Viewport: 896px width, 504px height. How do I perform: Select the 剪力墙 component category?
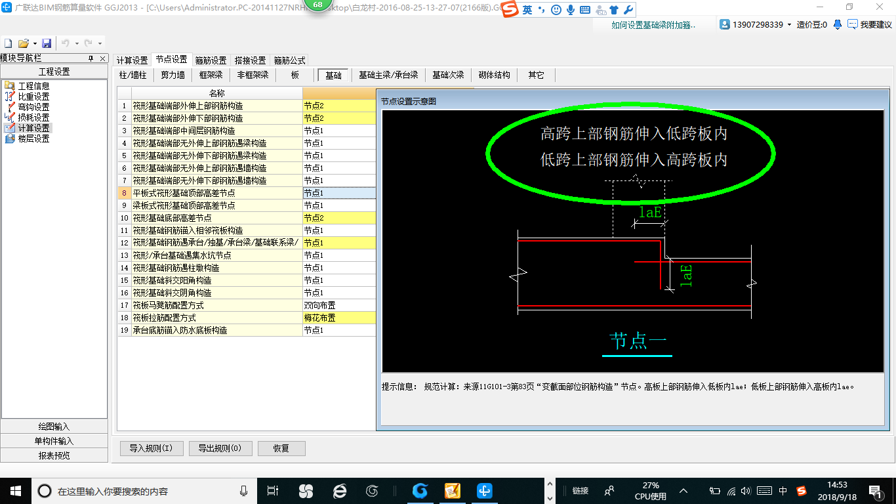click(173, 75)
